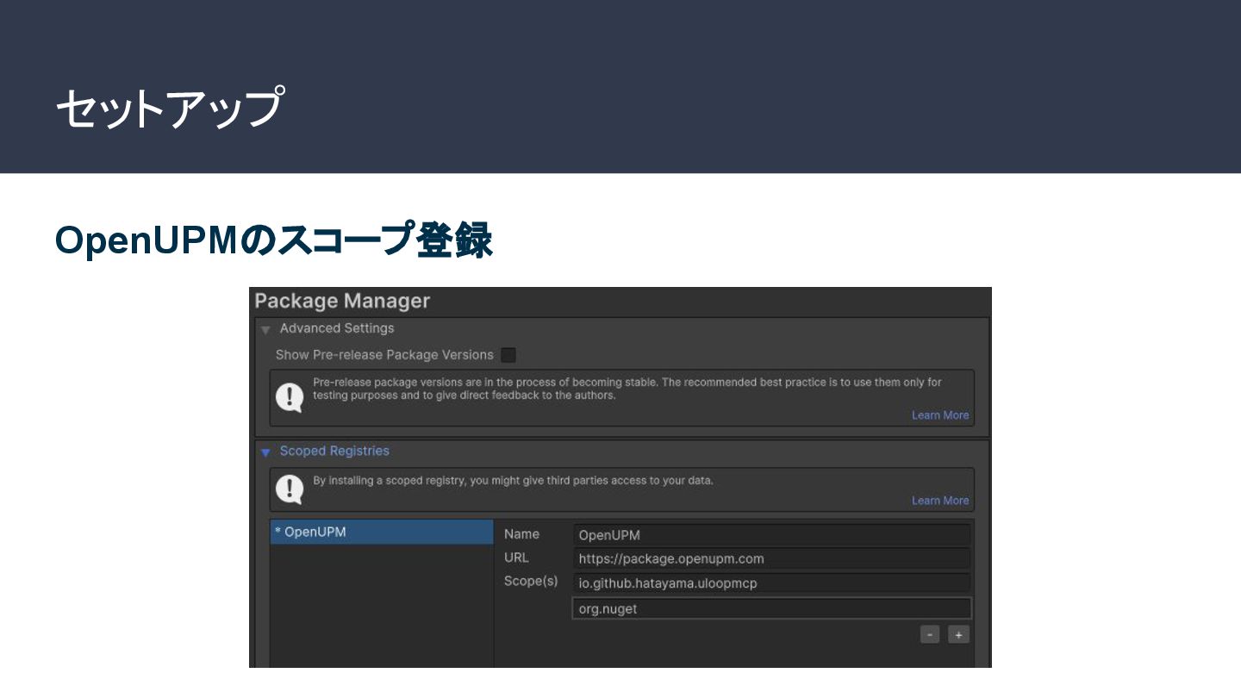1241x698 pixels.
Task: Click the heading OpenUPMのスコープ登録
Action: pyautogui.click(x=274, y=240)
